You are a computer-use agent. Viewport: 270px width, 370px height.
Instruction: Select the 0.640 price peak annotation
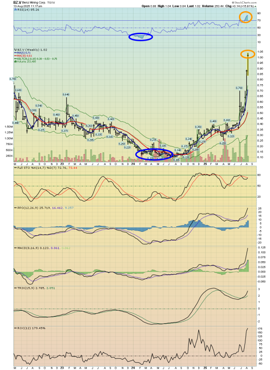pos(66,95)
